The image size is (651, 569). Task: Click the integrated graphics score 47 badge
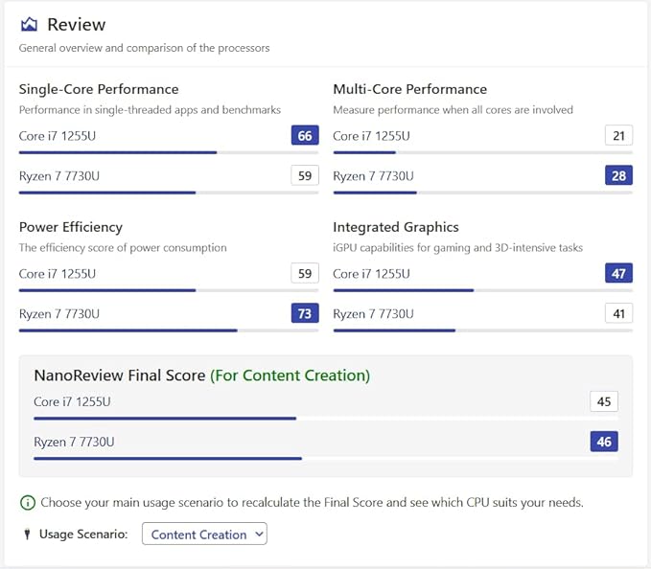click(618, 273)
